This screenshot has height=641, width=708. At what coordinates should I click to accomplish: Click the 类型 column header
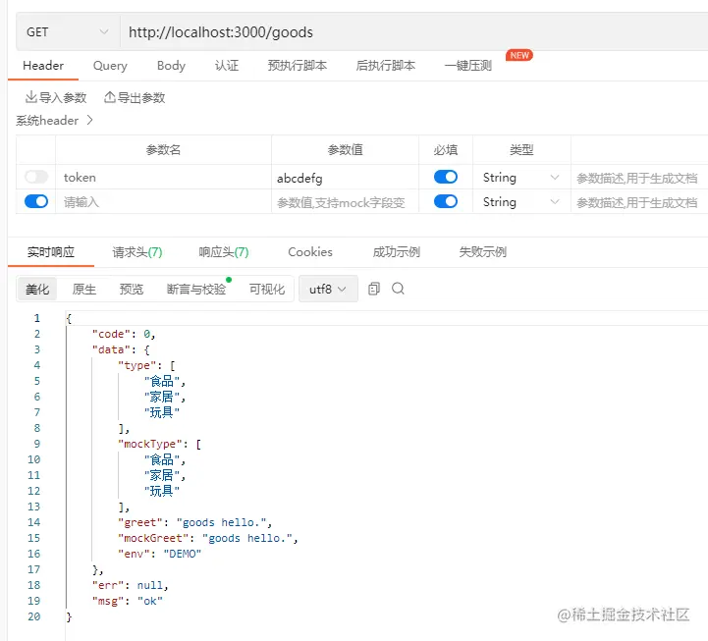click(x=521, y=150)
